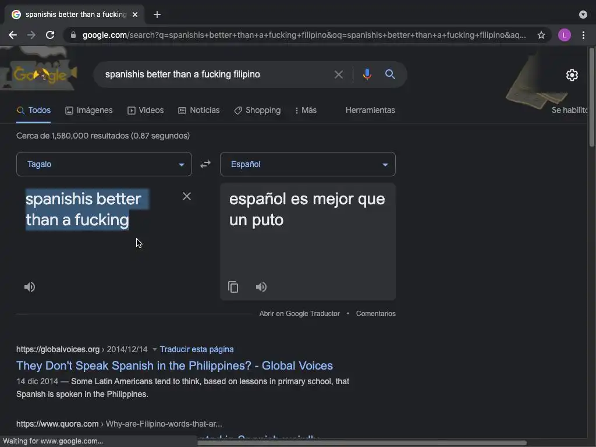Click Abrir en Google Traductor link
The image size is (596, 447).
300,314
